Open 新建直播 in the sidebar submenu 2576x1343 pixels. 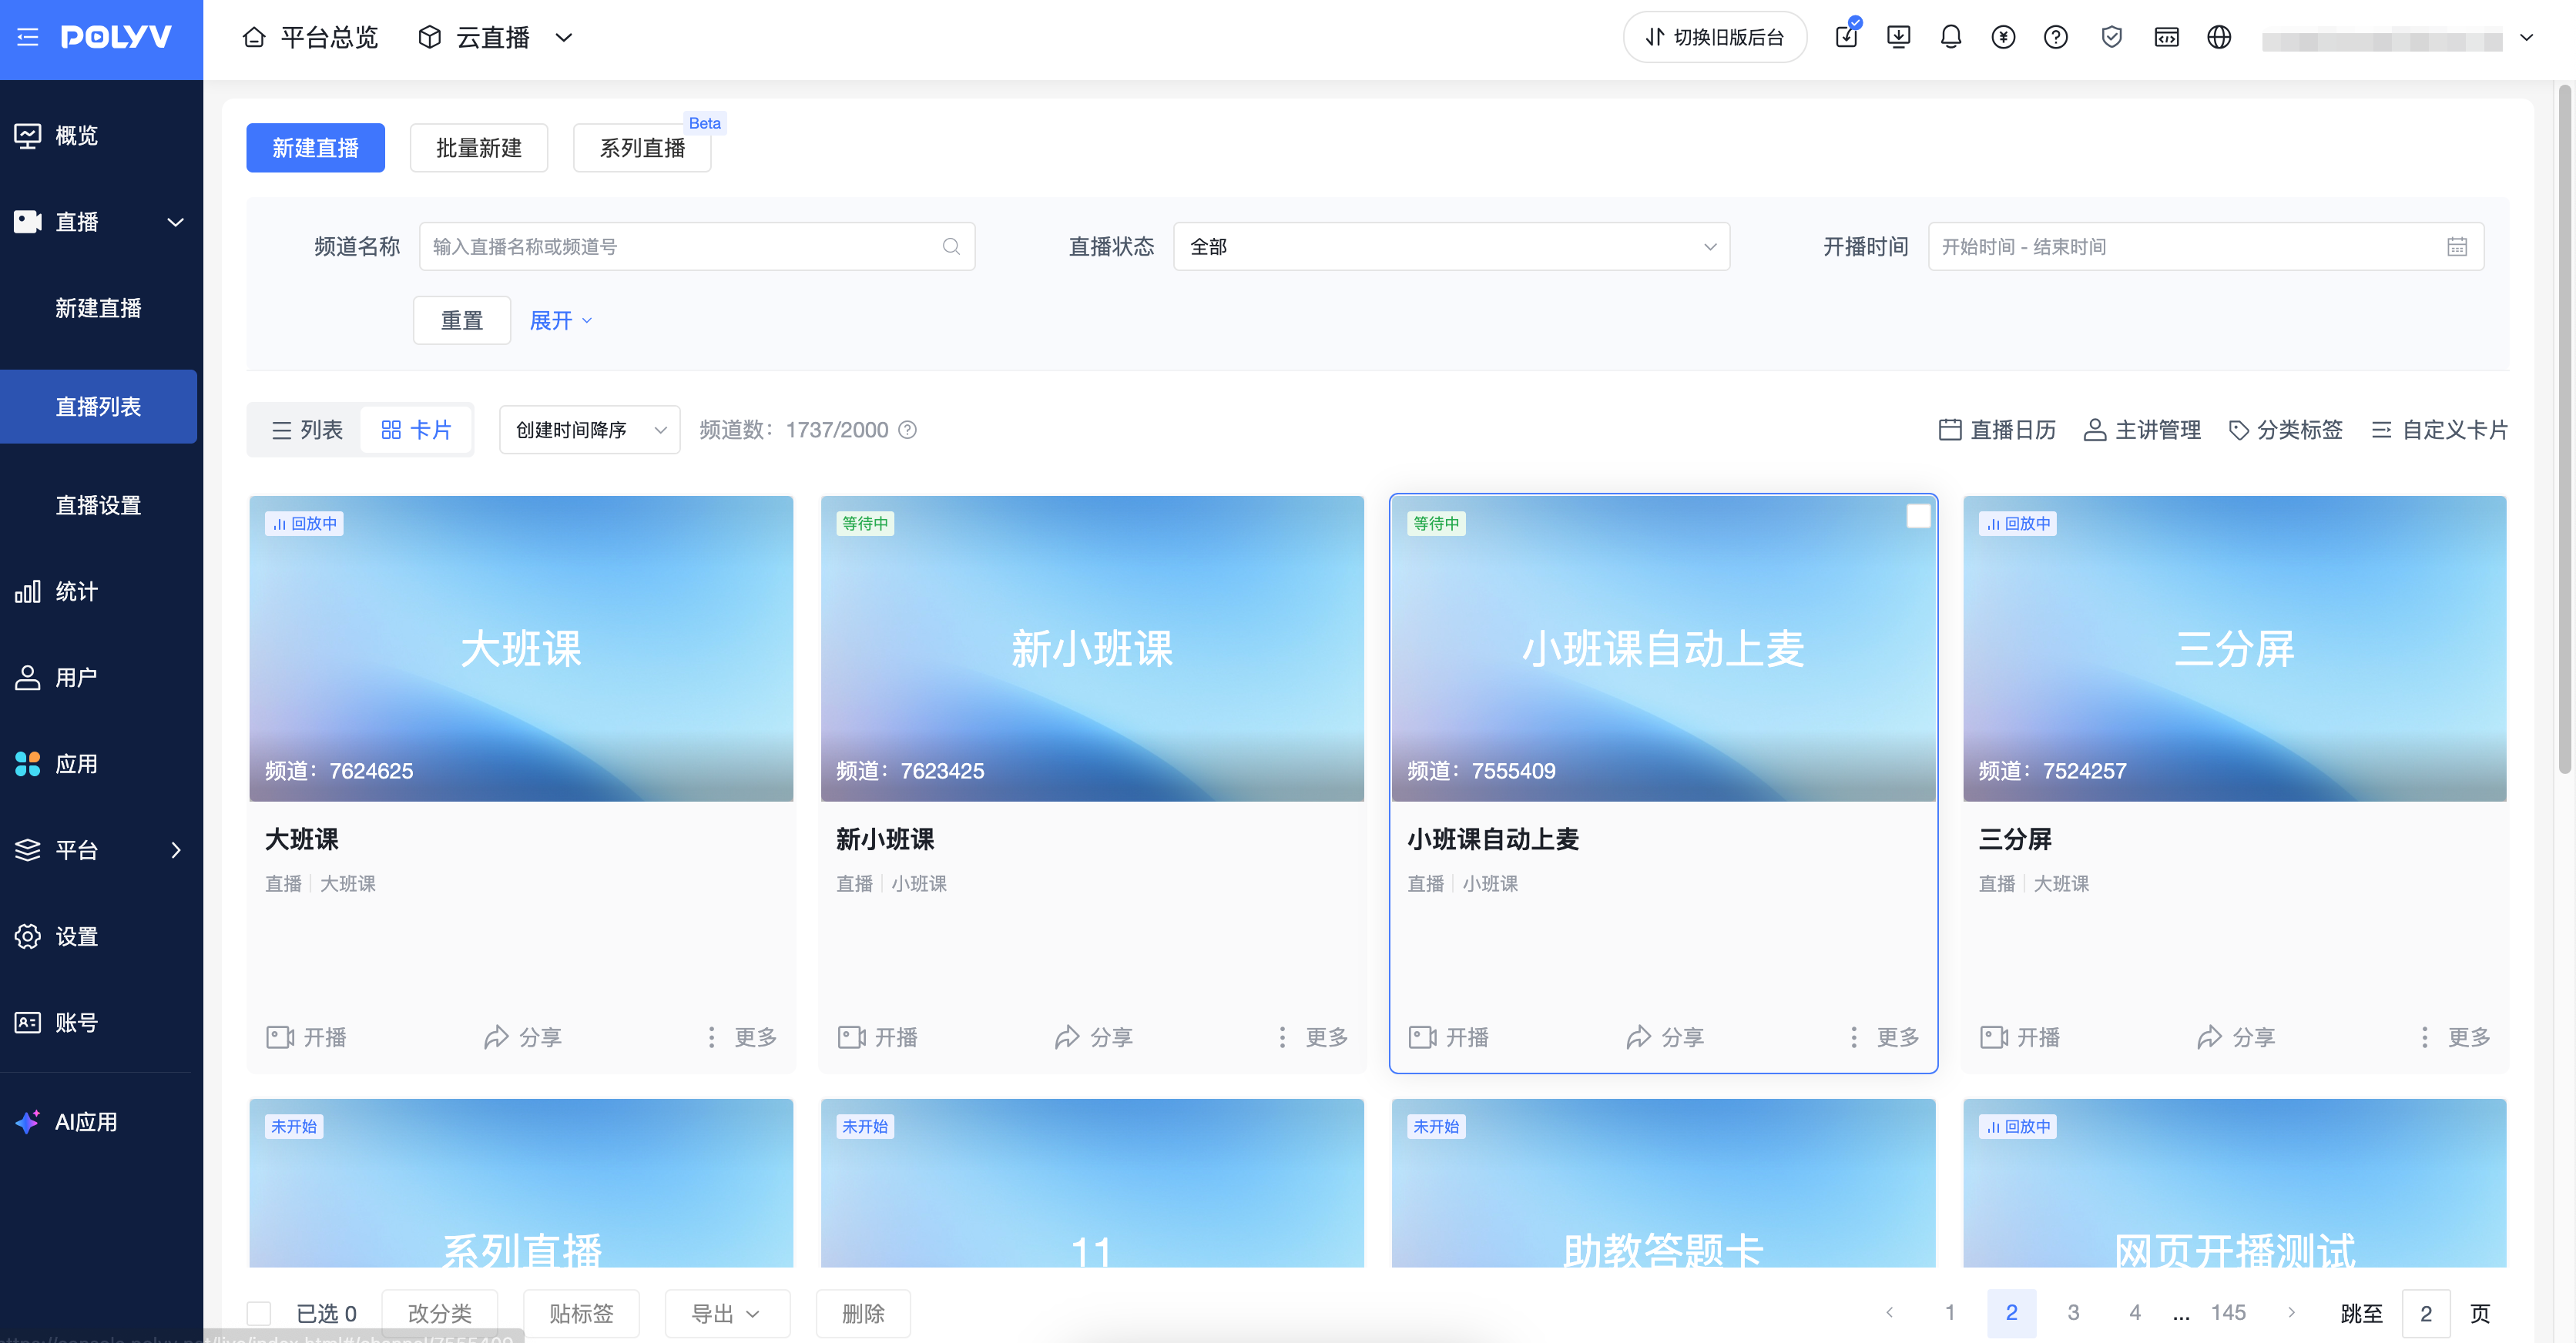(99, 308)
